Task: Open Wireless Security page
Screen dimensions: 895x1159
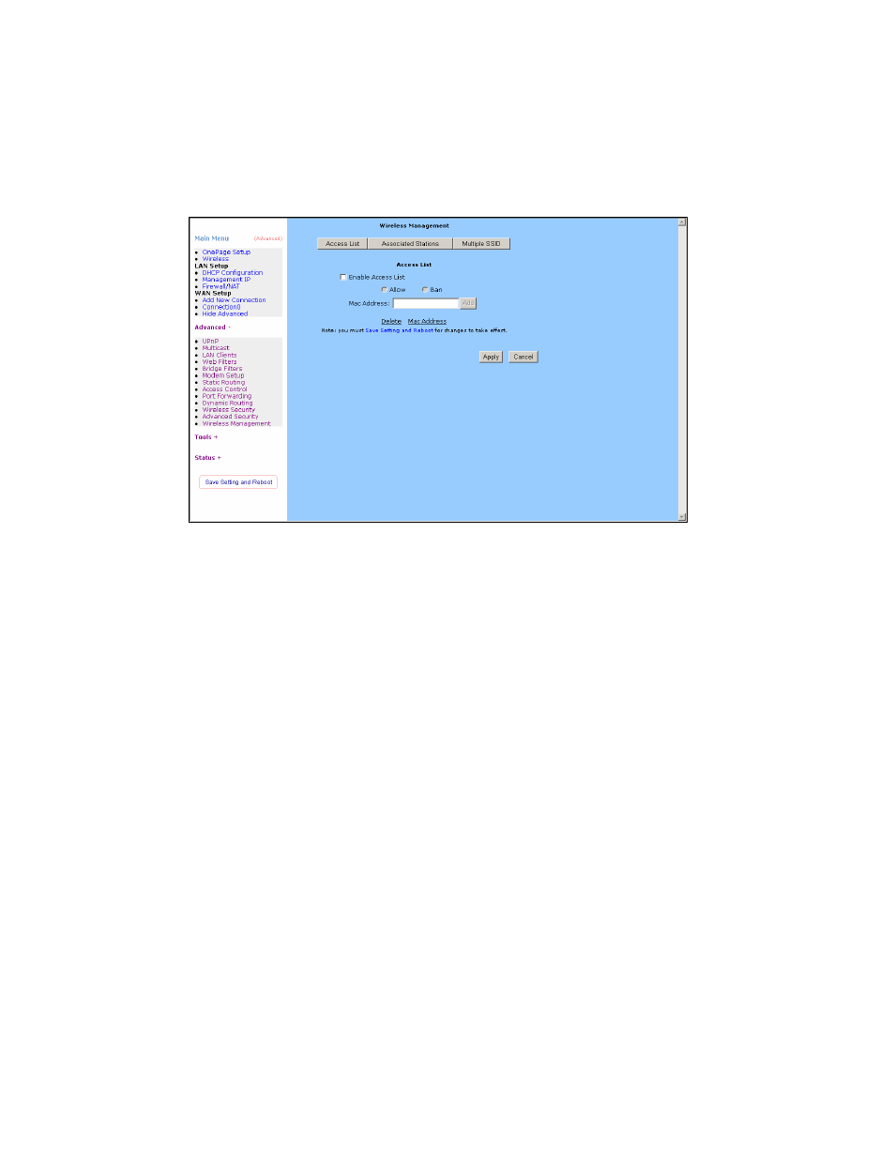Action: point(229,410)
